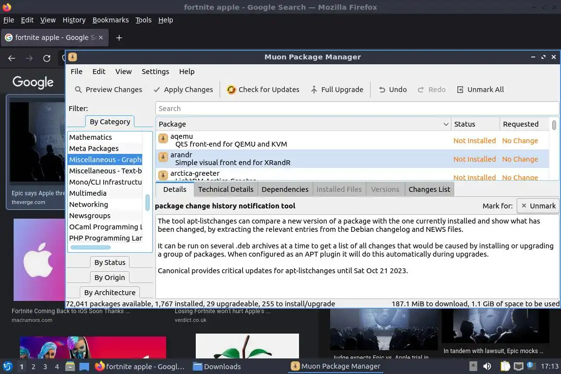This screenshot has width=561, height=374.
Task: Click the arandr package icon
Action: pos(163,157)
